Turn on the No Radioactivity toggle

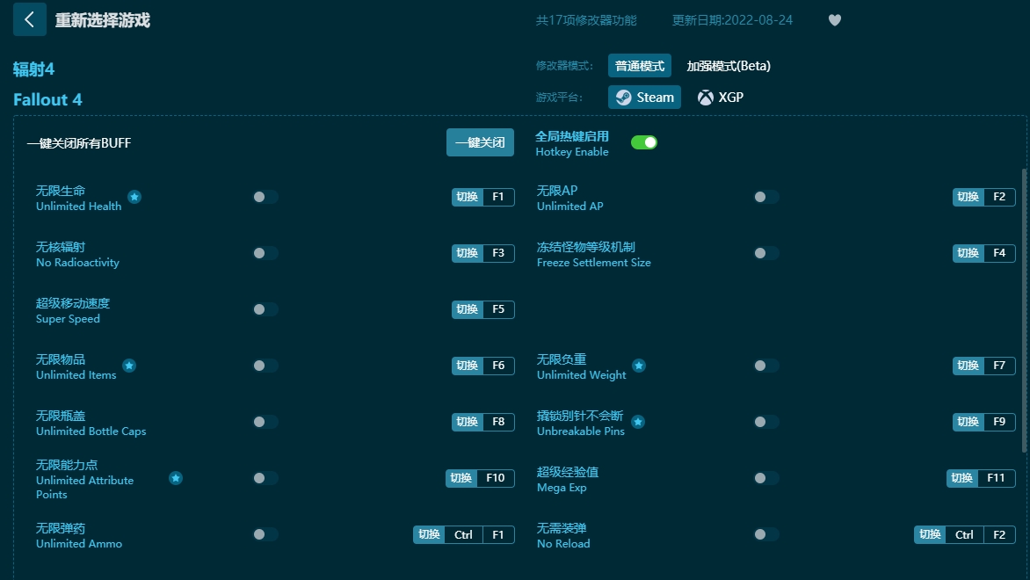[265, 253]
